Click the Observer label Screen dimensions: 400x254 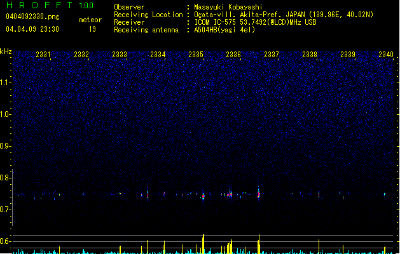pos(129,7)
